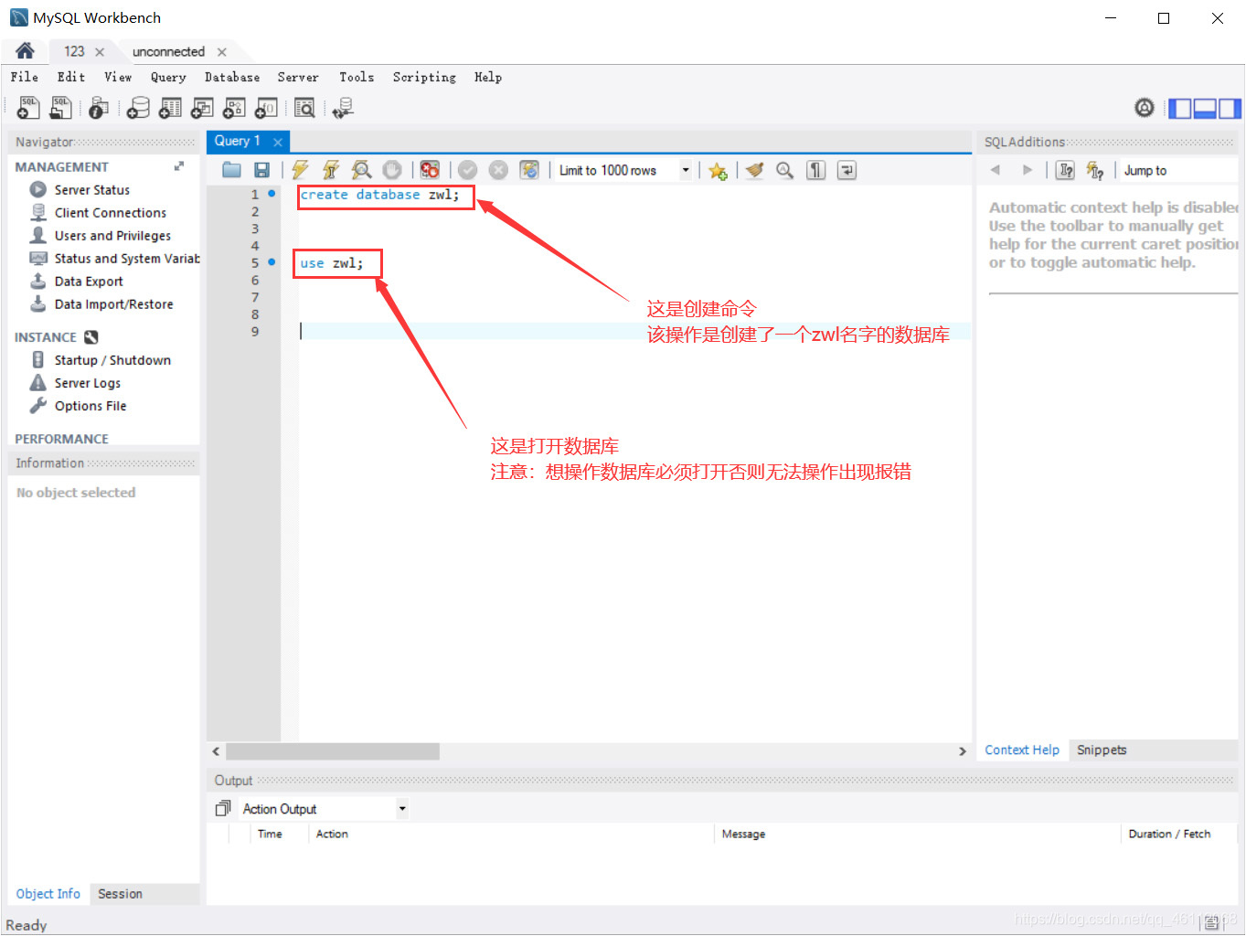The width and height of the screenshot is (1246, 936).
Task: Switch to the Snippets tab
Action: (x=1102, y=750)
